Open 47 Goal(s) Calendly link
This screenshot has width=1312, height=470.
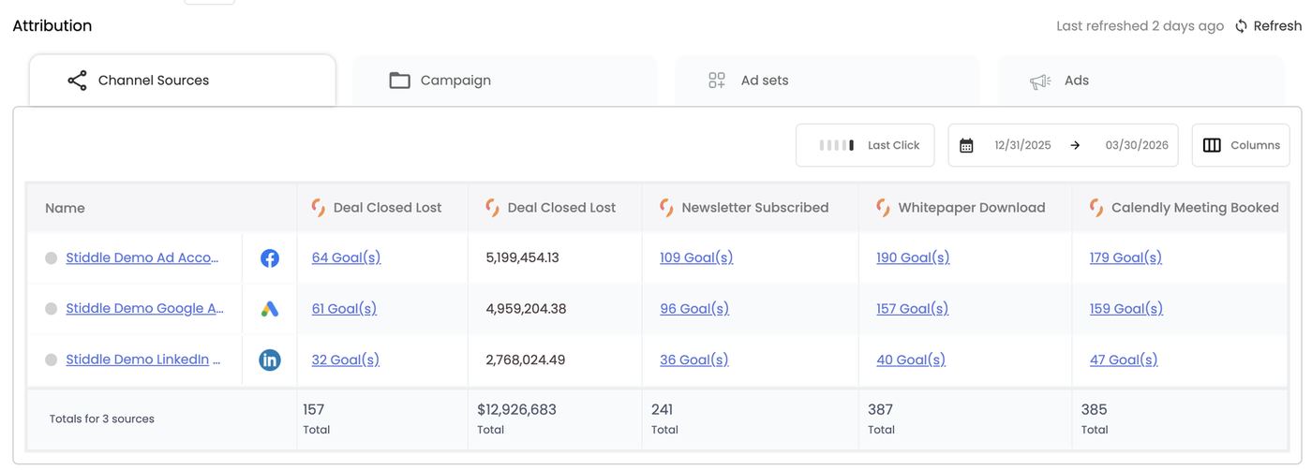coord(1124,360)
